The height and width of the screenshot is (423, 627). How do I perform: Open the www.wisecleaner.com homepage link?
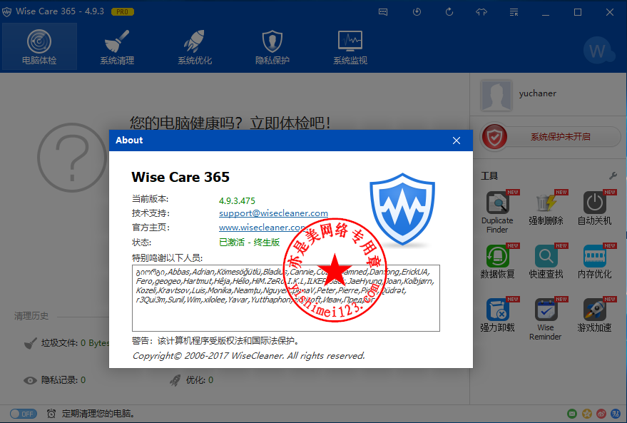[x=262, y=228]
